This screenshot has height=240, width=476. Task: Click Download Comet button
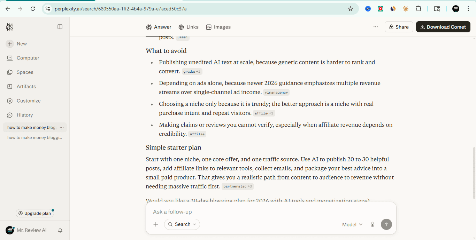pyautogui.click(x=443, y=27)
